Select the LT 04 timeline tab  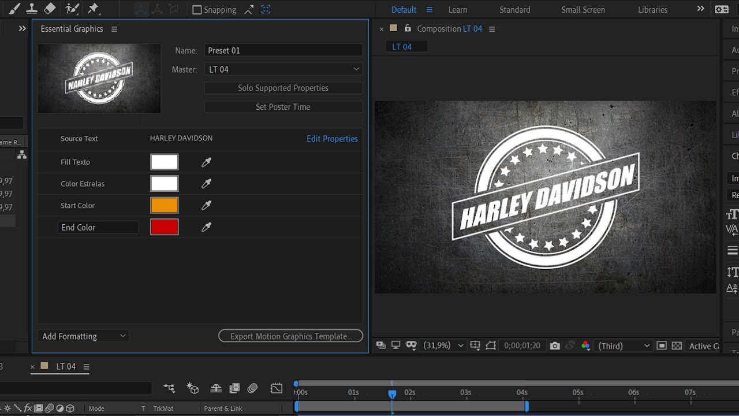pos(66,367)
